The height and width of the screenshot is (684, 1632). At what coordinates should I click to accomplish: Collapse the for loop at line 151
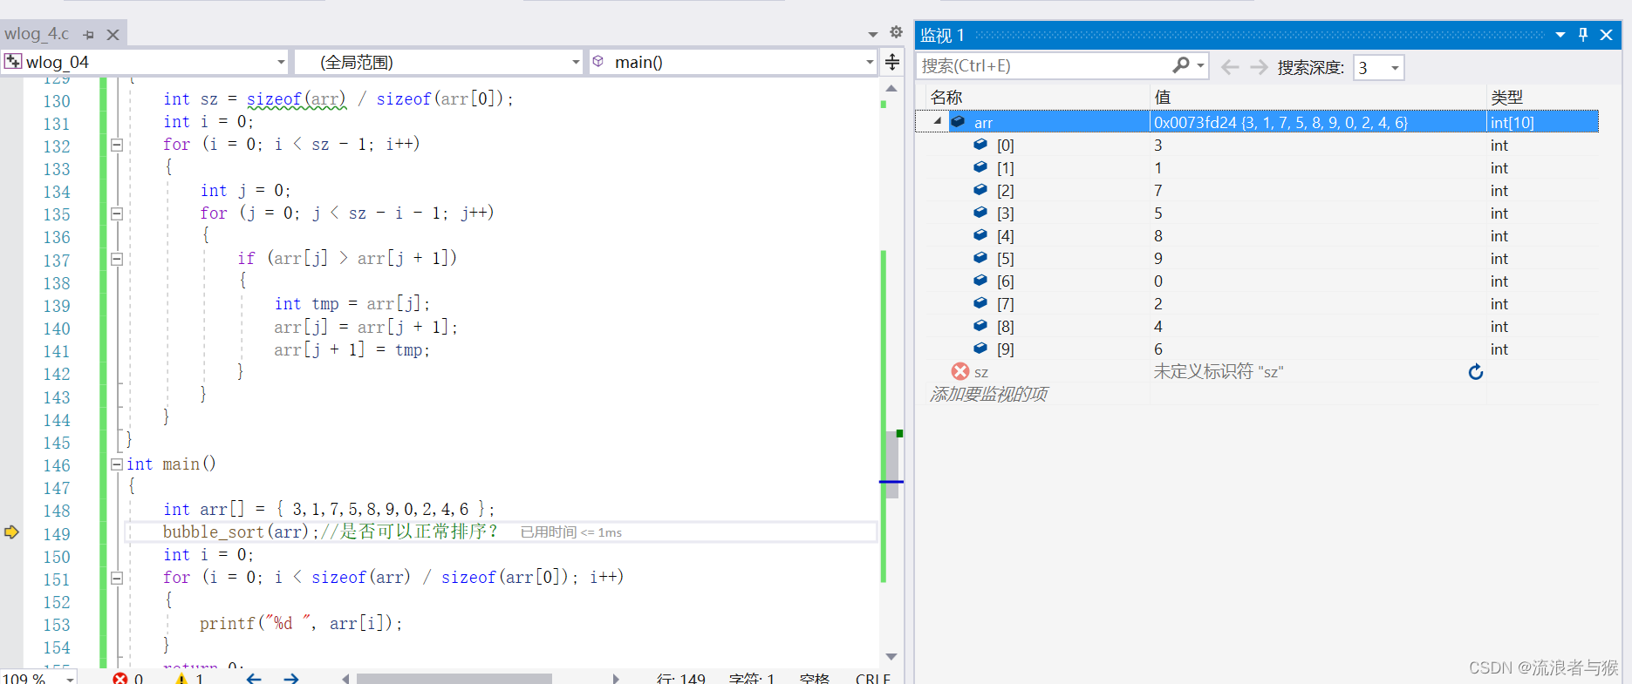[x=117, y=578]
